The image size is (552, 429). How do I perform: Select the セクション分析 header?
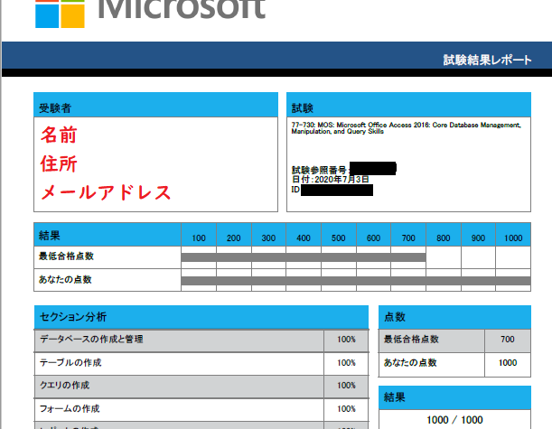coord(201,317)
